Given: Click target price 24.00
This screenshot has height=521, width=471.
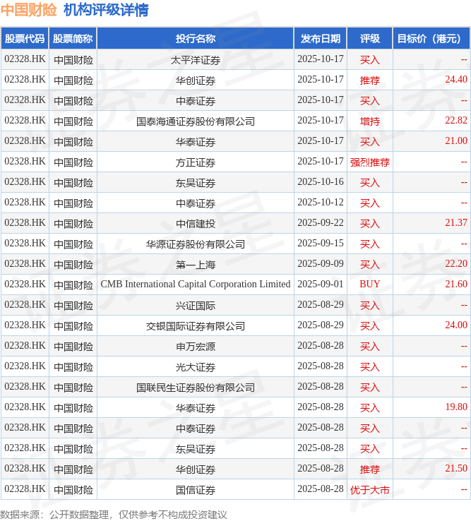Looking at the screenshot, I should pyautogui.click(x=456, y=325).
